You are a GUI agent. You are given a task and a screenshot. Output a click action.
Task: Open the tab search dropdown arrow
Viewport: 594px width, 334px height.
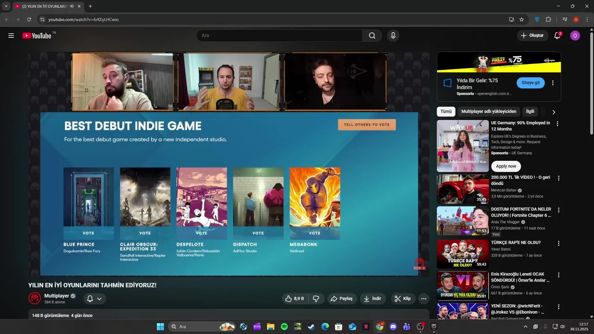click(x=6, y=6)
